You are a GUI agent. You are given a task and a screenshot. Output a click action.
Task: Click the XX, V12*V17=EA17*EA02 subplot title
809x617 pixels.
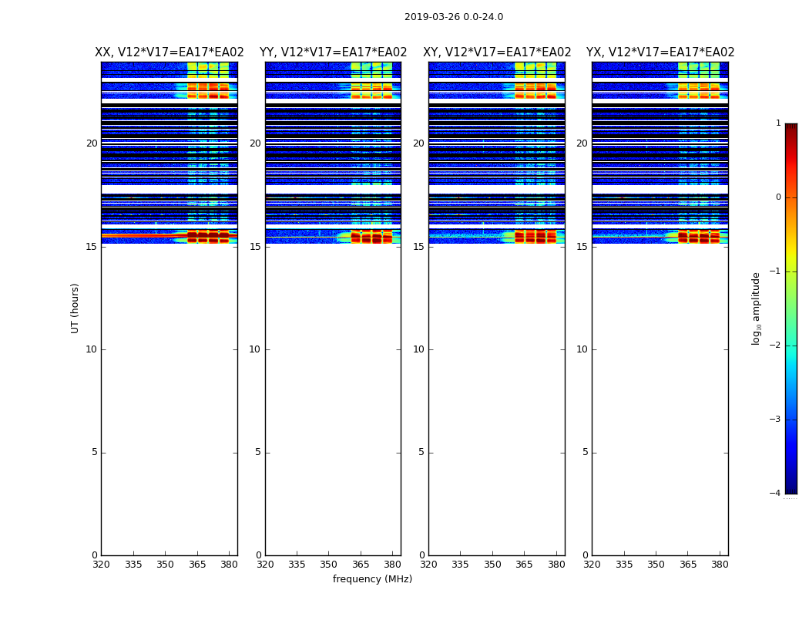pos(170,52)
